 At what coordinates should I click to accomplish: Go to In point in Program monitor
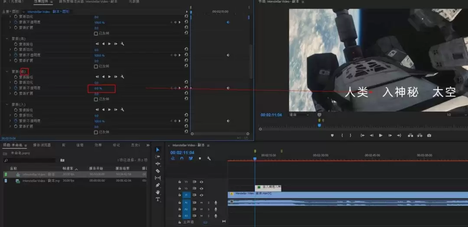pyautogui.click(x=362, y=135)
